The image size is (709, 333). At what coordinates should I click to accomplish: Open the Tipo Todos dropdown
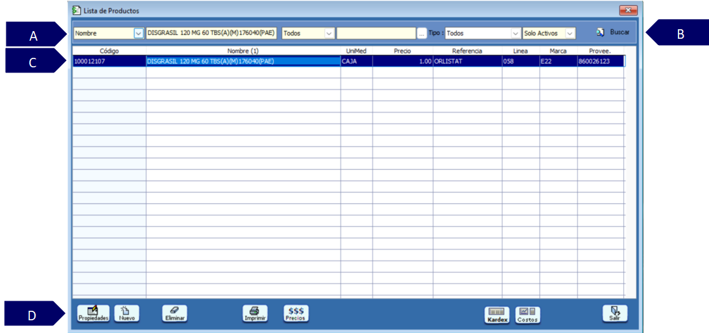[x=515, y=33]
